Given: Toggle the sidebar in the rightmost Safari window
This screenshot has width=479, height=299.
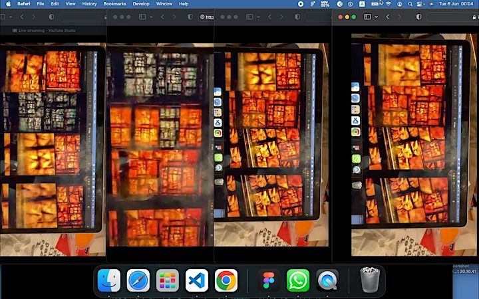Looking at the screenshot, I should pyautogui.click(x=367, y=17).
